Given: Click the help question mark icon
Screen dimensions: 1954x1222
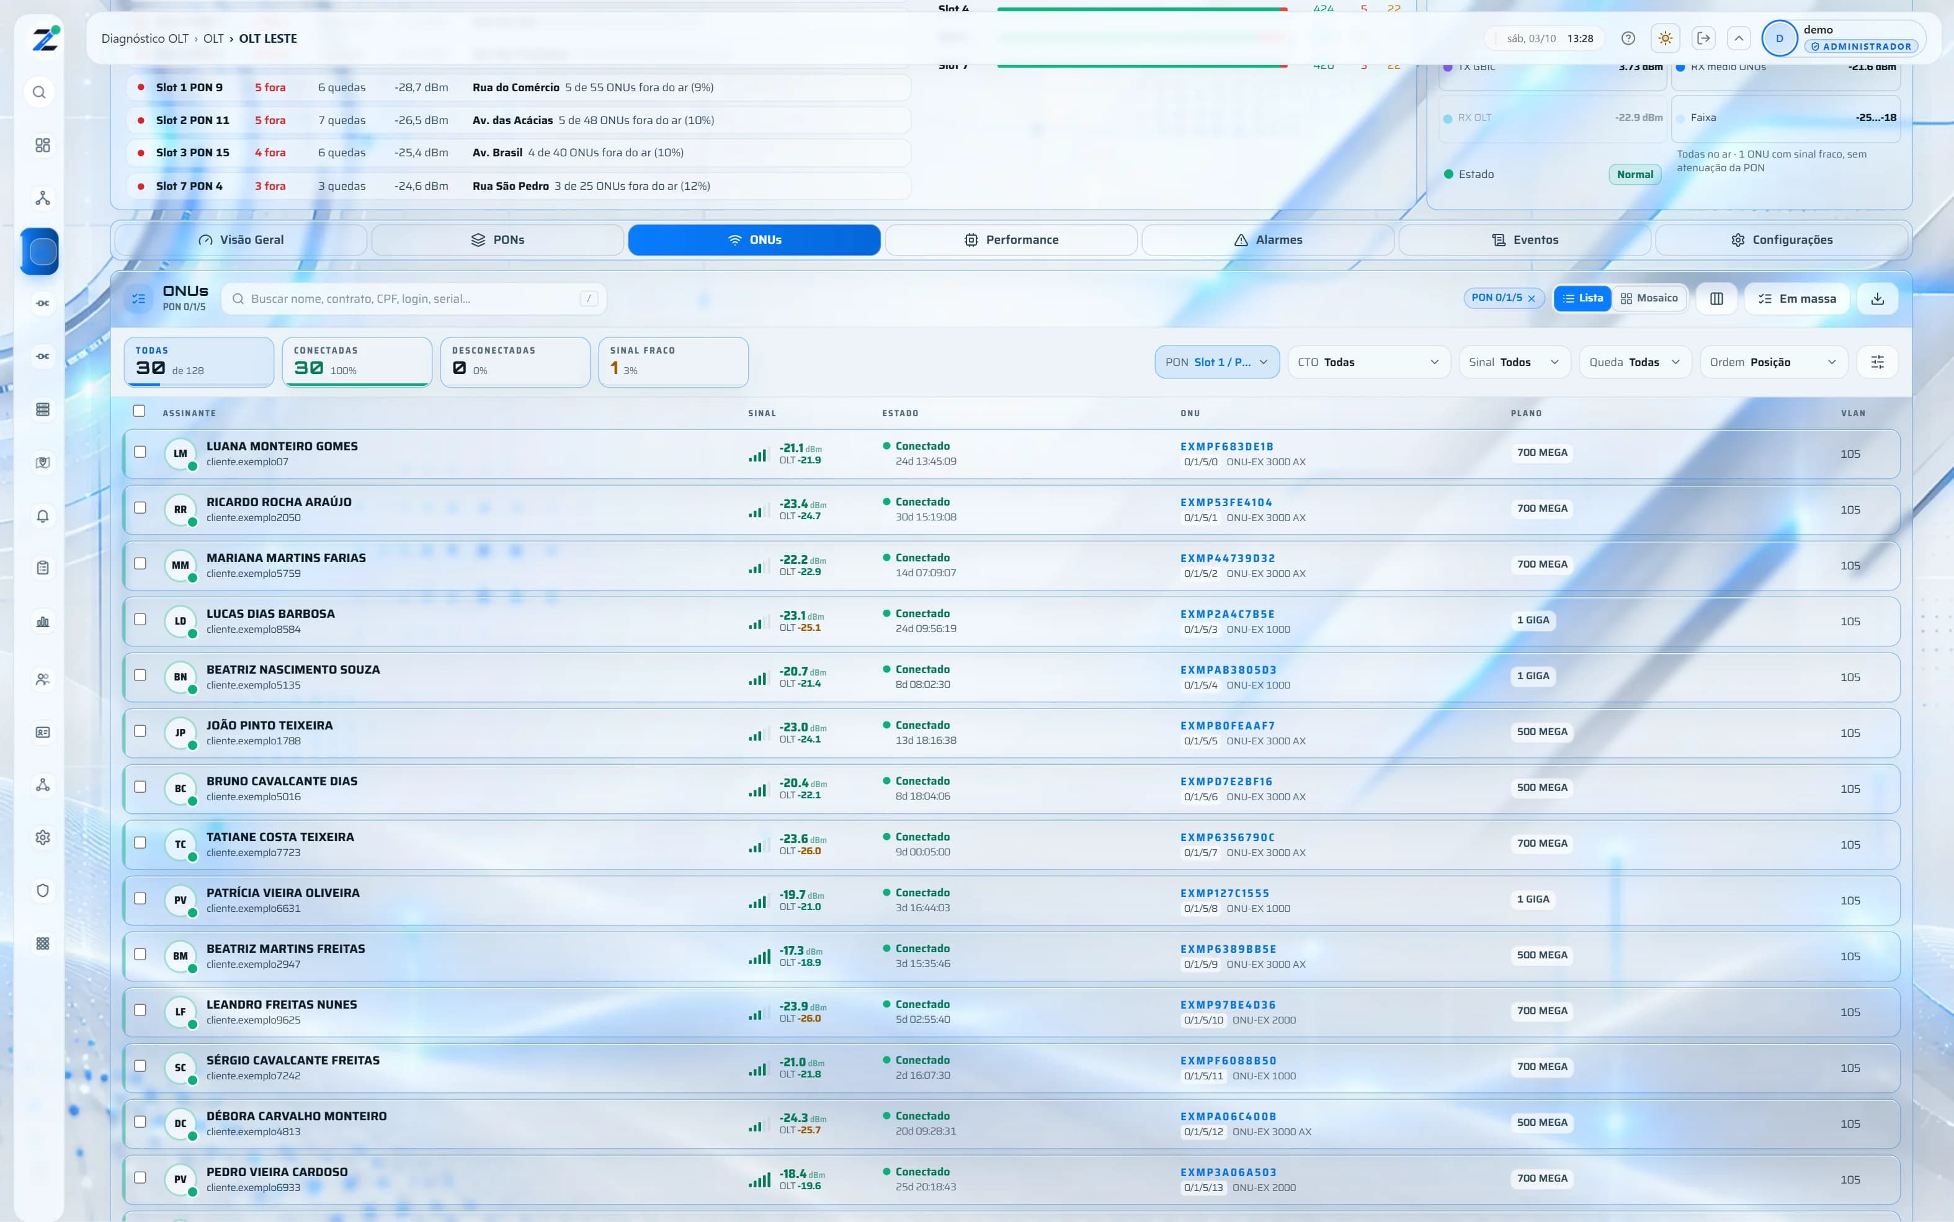Looking at the screenshot, I should (1628, 38).
